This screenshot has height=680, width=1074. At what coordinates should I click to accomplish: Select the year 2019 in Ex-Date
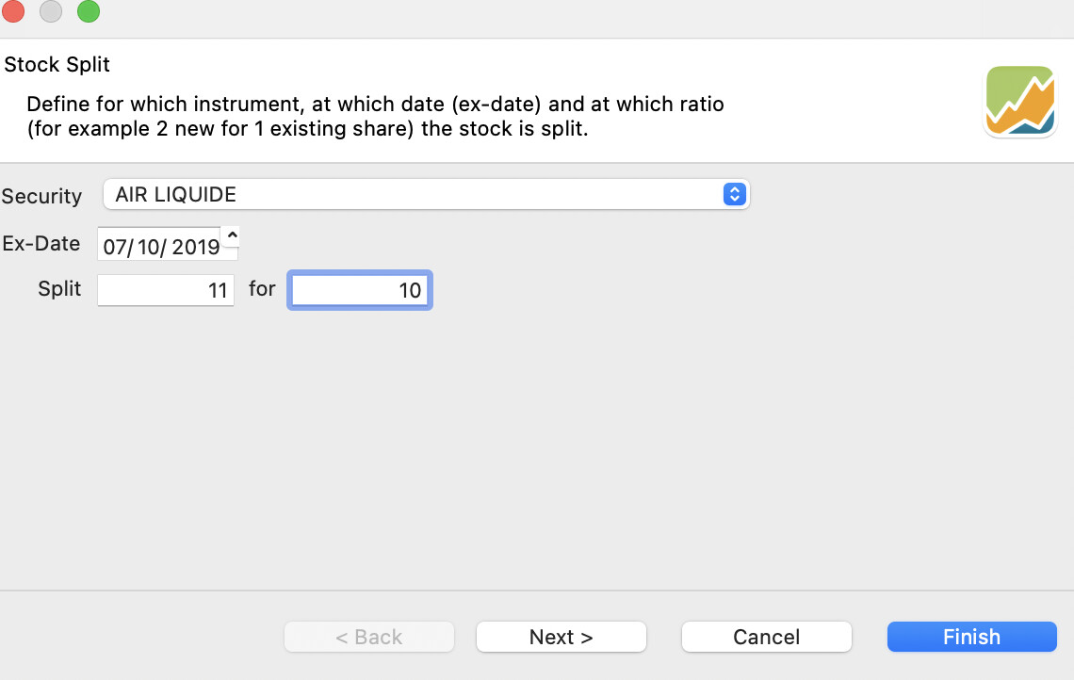(195, 248)
